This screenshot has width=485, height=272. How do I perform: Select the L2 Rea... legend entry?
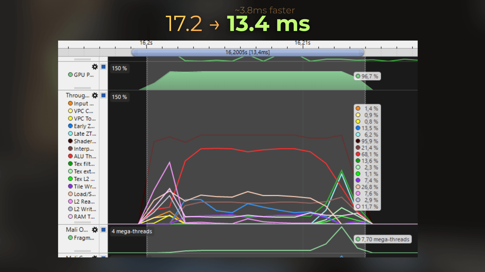click(82, 201)
